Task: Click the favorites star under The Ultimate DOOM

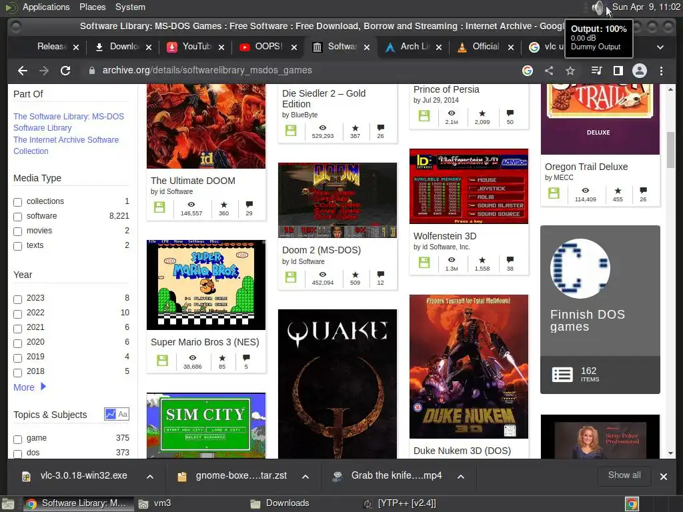Action: (224, 205)
